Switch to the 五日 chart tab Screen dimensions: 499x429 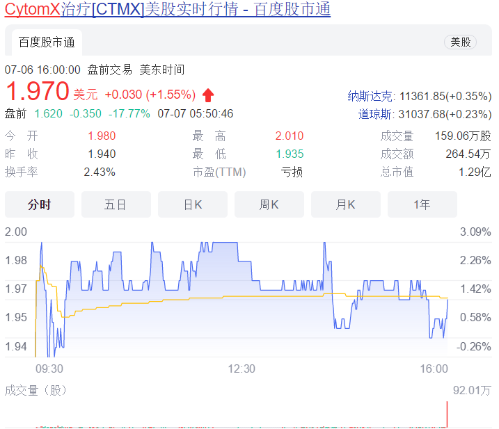116,204
